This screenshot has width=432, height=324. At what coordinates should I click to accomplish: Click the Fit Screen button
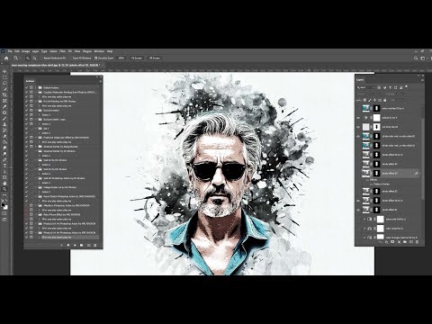(137, 58)
